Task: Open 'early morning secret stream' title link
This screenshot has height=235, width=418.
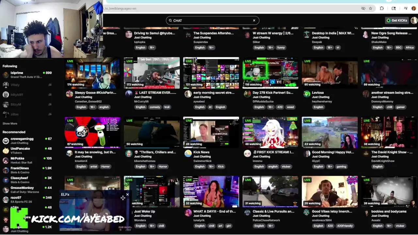Action: tap(214, 93)
